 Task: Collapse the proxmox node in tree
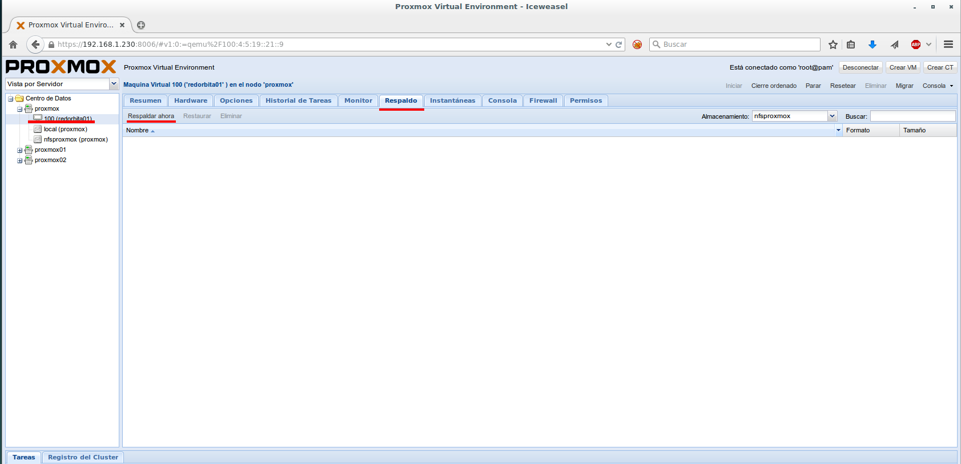point(19,109)
